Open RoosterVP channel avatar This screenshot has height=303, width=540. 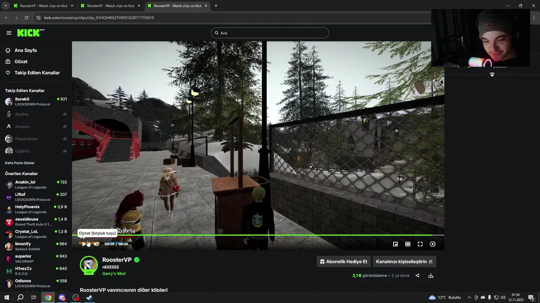pos(89,265)
